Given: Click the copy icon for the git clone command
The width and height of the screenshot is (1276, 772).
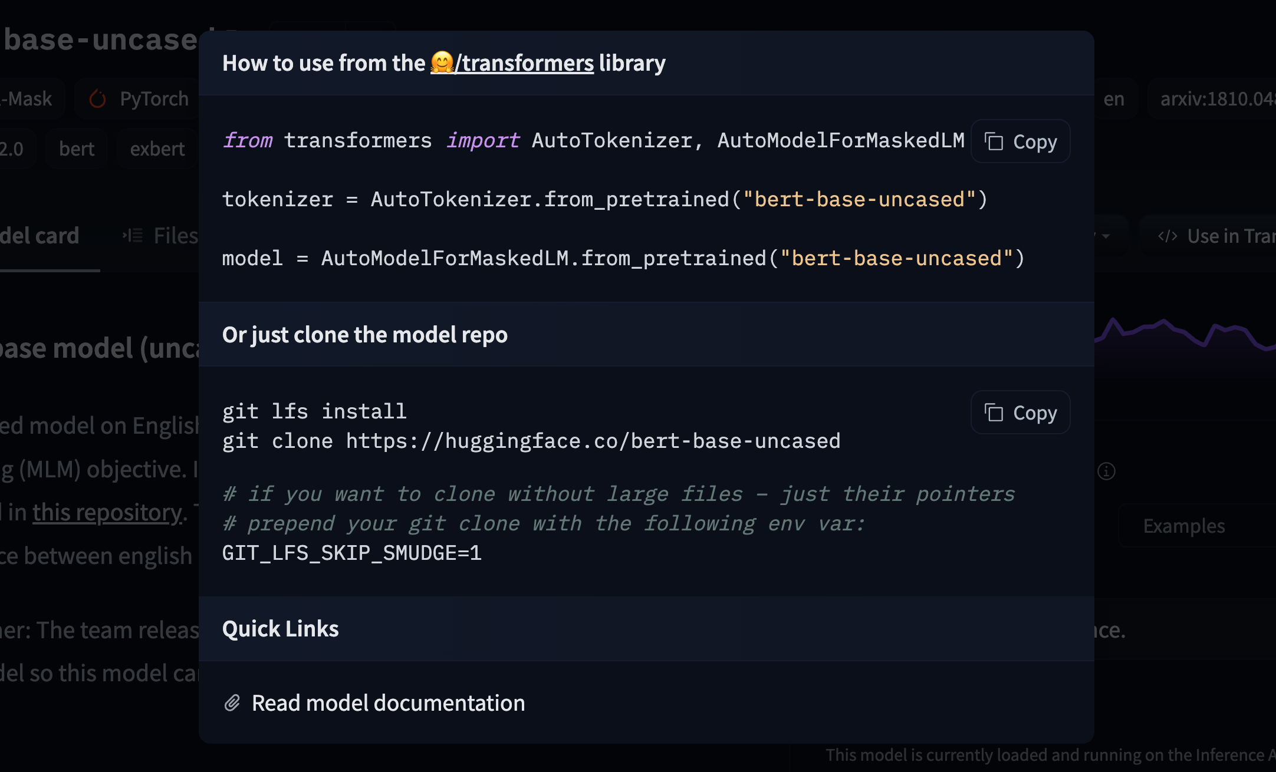Looking at the screenshot, I should [994, 413].
